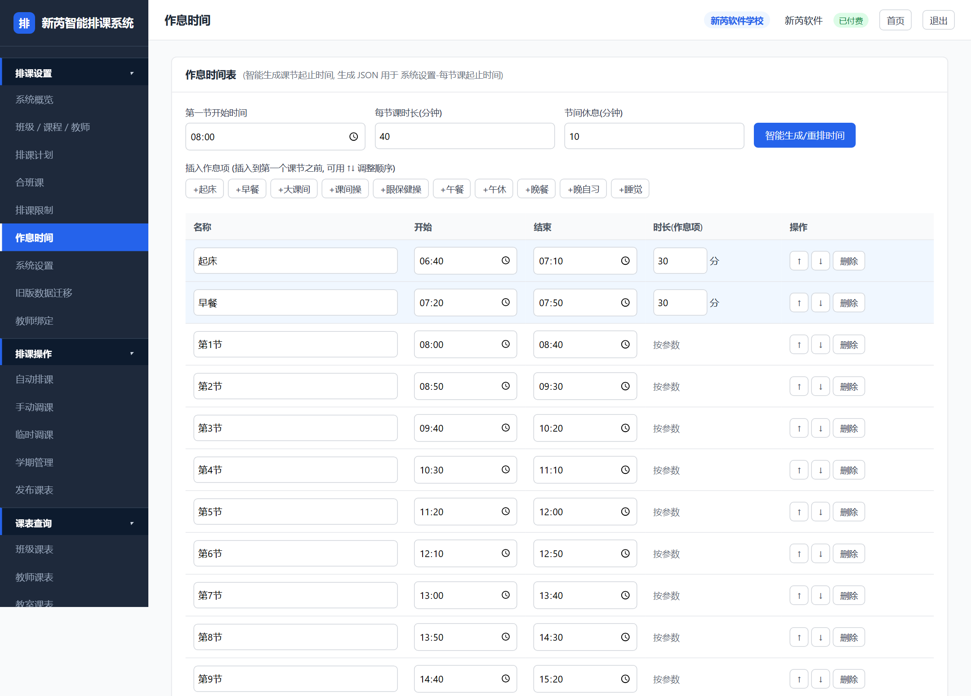This screenshot has height=696, width=971.
Task: Move the 第8节 row down
Action: point(820,637)
